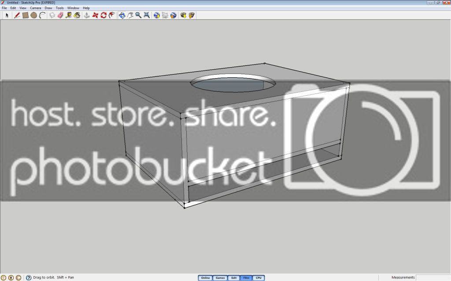Activate the Tape Measure tool
This screenshot has width=451, height=281.
(68, 15)
